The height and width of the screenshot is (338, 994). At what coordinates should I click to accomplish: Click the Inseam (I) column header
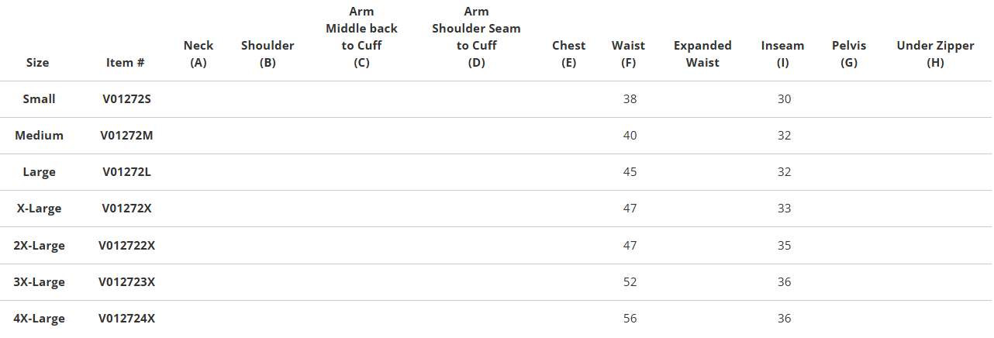coord(782,53)
